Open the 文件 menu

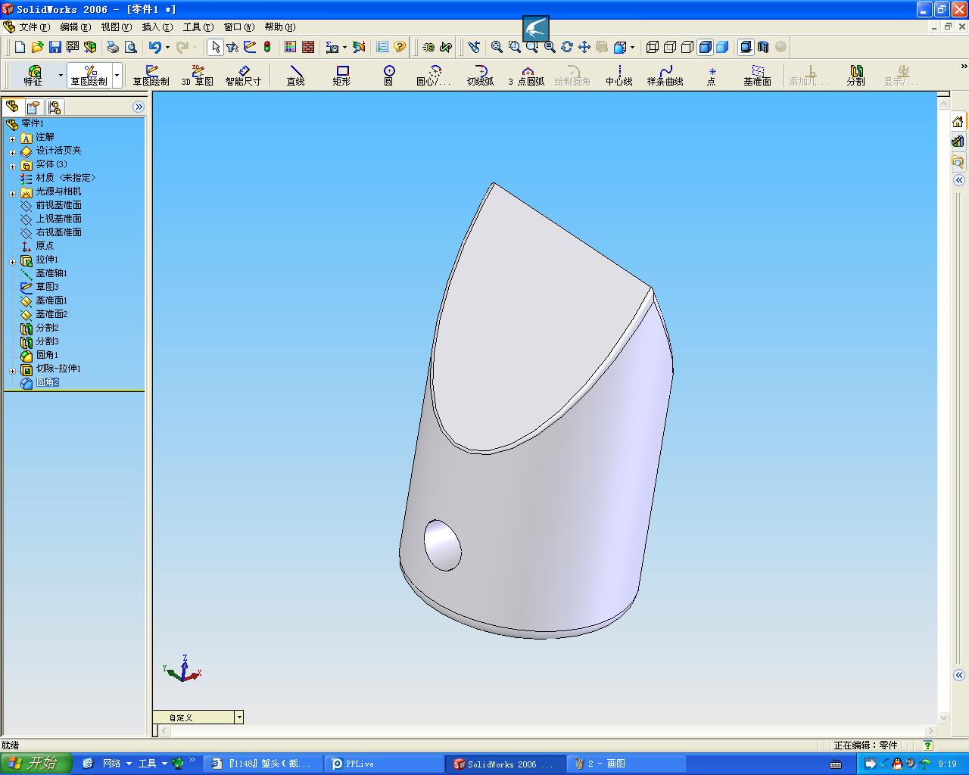pyautogui.click(x=34, y=27)
